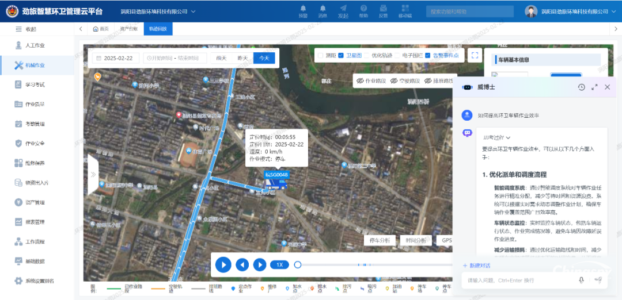Click microphone icon in chat input
The width and height of the screenshot is (622, 300).
tap(582, 280)
